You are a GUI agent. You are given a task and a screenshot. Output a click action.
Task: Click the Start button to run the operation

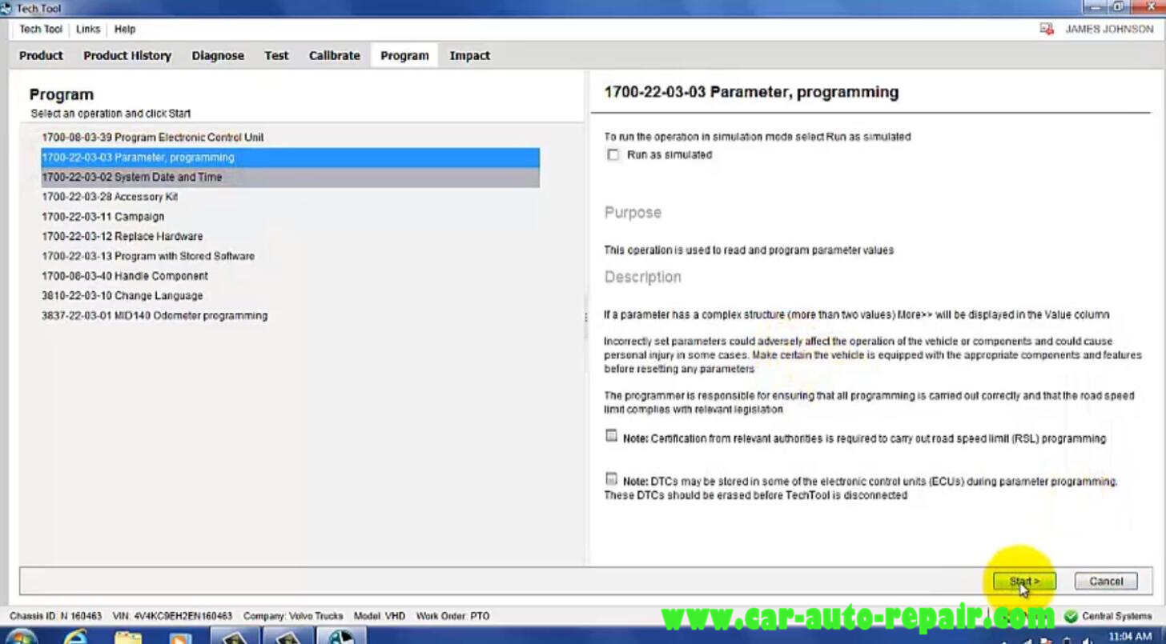pos(1024,582)
